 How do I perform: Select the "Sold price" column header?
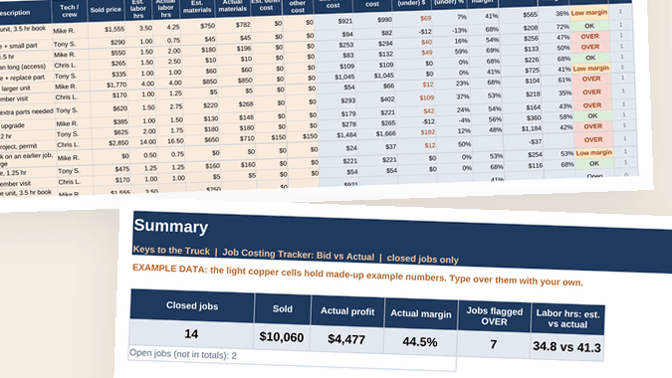pos(106,9)
